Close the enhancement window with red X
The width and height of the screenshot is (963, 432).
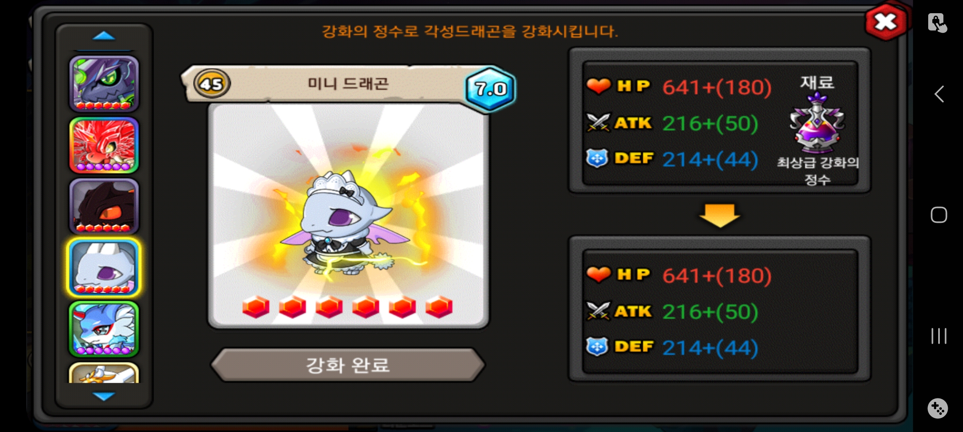pyautogui.click(x=886, y=22)
